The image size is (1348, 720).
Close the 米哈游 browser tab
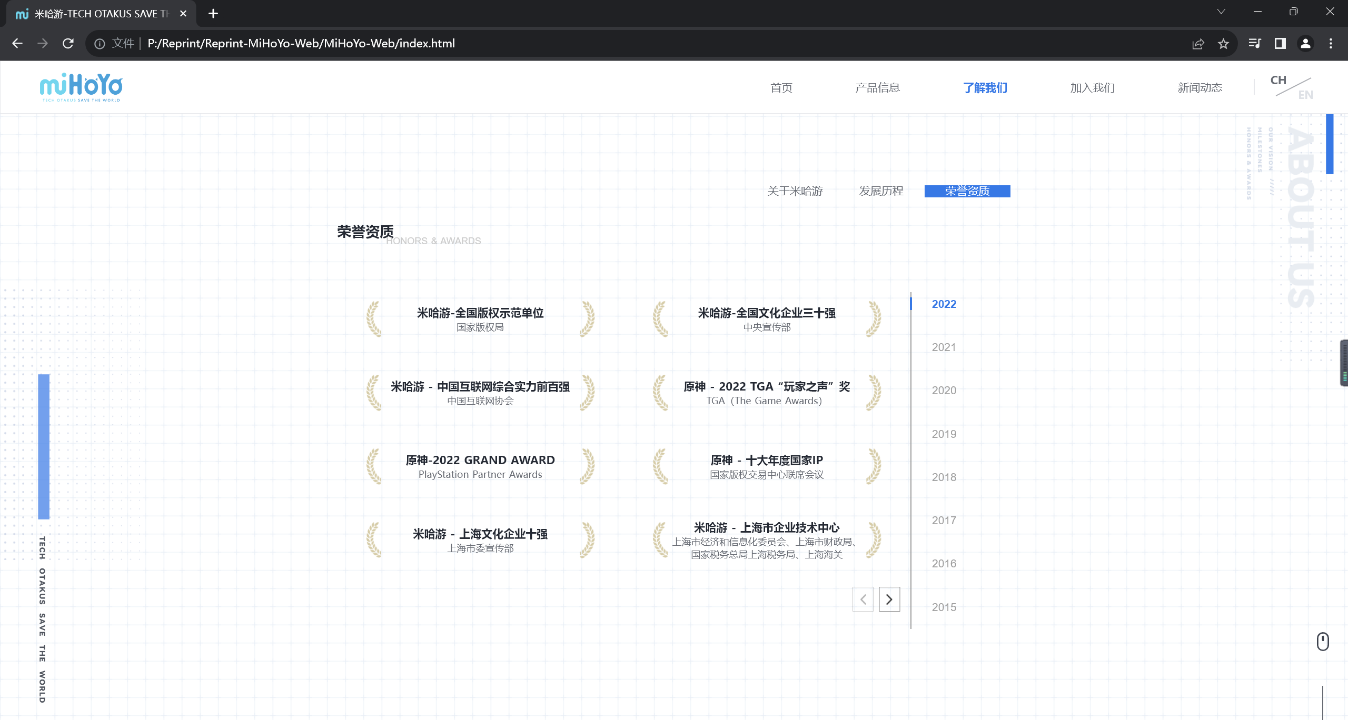(x=183, y=14)
